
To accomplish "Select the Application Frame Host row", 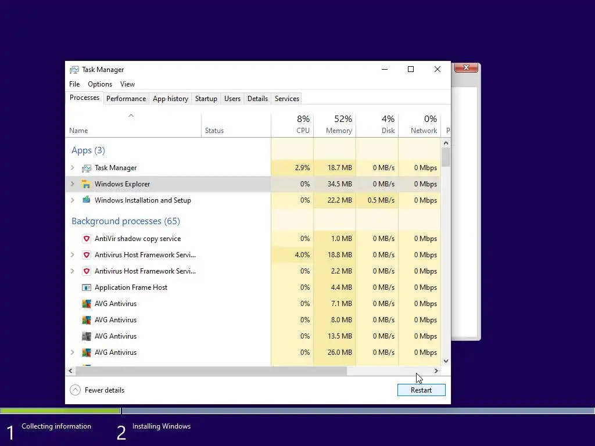I will [253, 287].
